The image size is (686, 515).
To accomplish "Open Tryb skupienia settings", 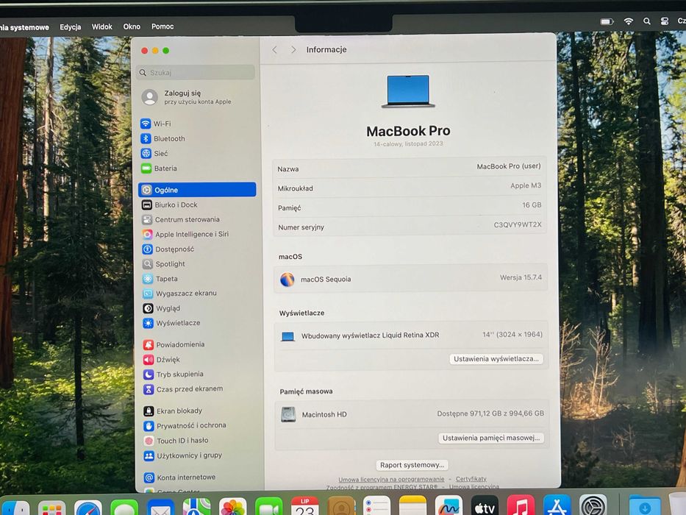I will click(174, 374).
